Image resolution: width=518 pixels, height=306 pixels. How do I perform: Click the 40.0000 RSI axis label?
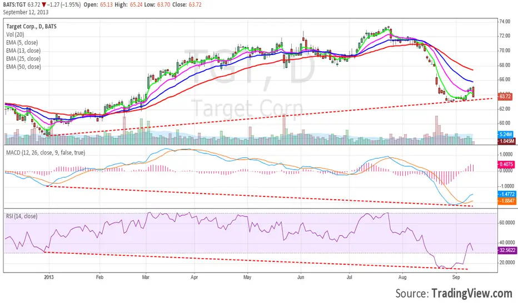(x=507, y=243)
